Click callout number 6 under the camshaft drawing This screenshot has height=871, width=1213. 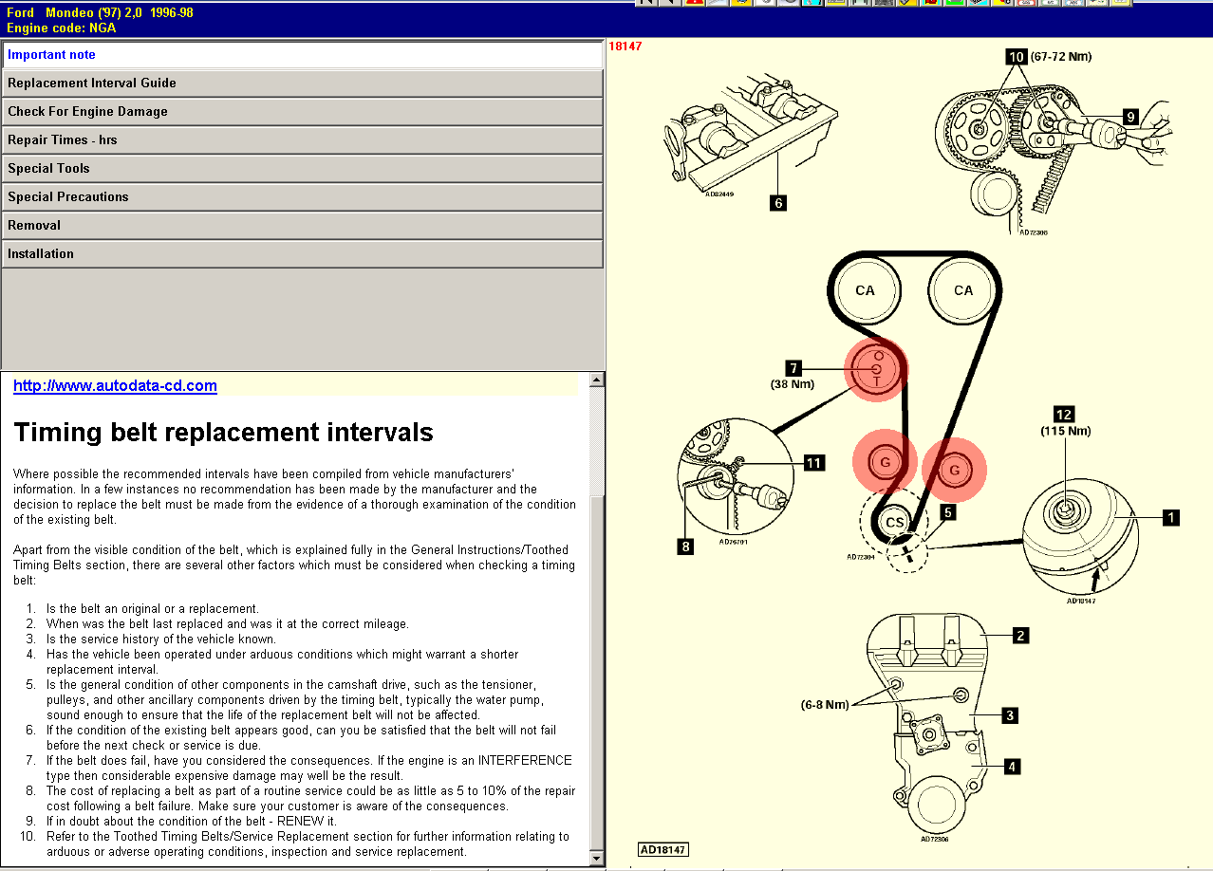778,202
